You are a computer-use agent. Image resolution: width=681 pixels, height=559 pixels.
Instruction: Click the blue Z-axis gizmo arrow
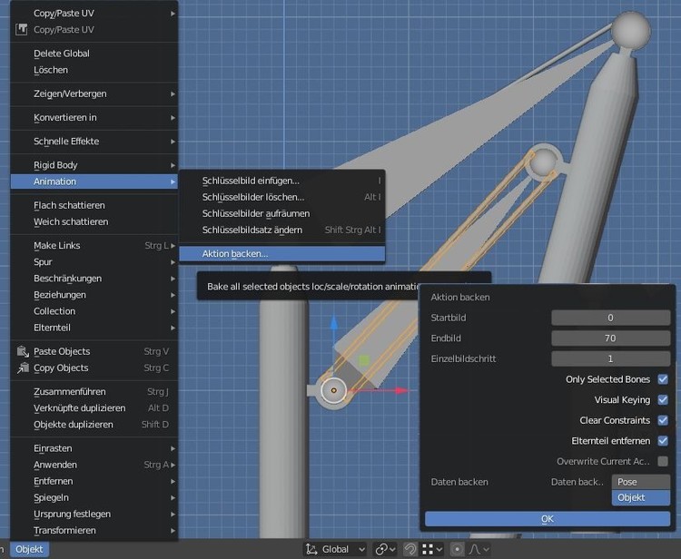pos(333,324)
